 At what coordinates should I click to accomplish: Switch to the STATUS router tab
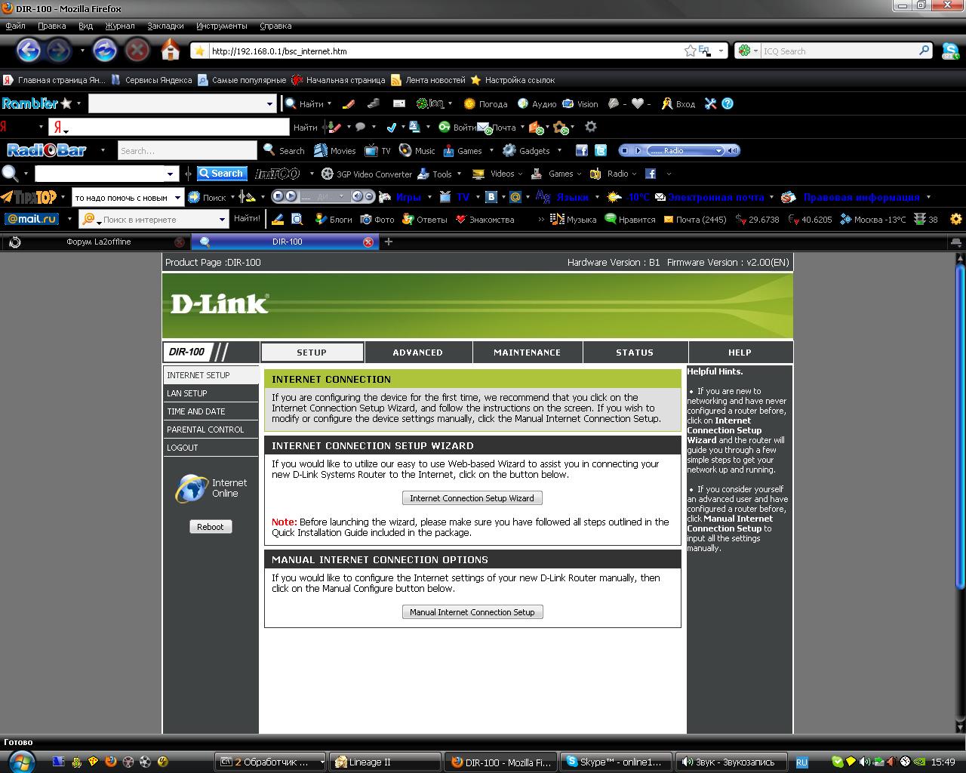pos(635,353)
